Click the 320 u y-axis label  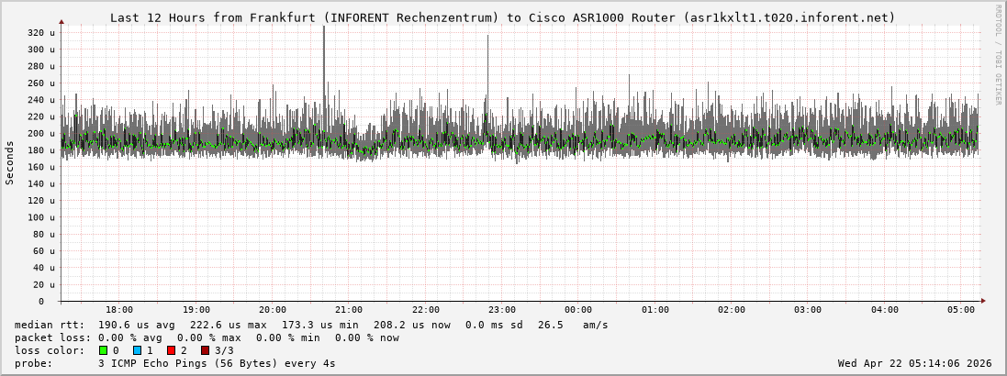(x=41, y=33)
